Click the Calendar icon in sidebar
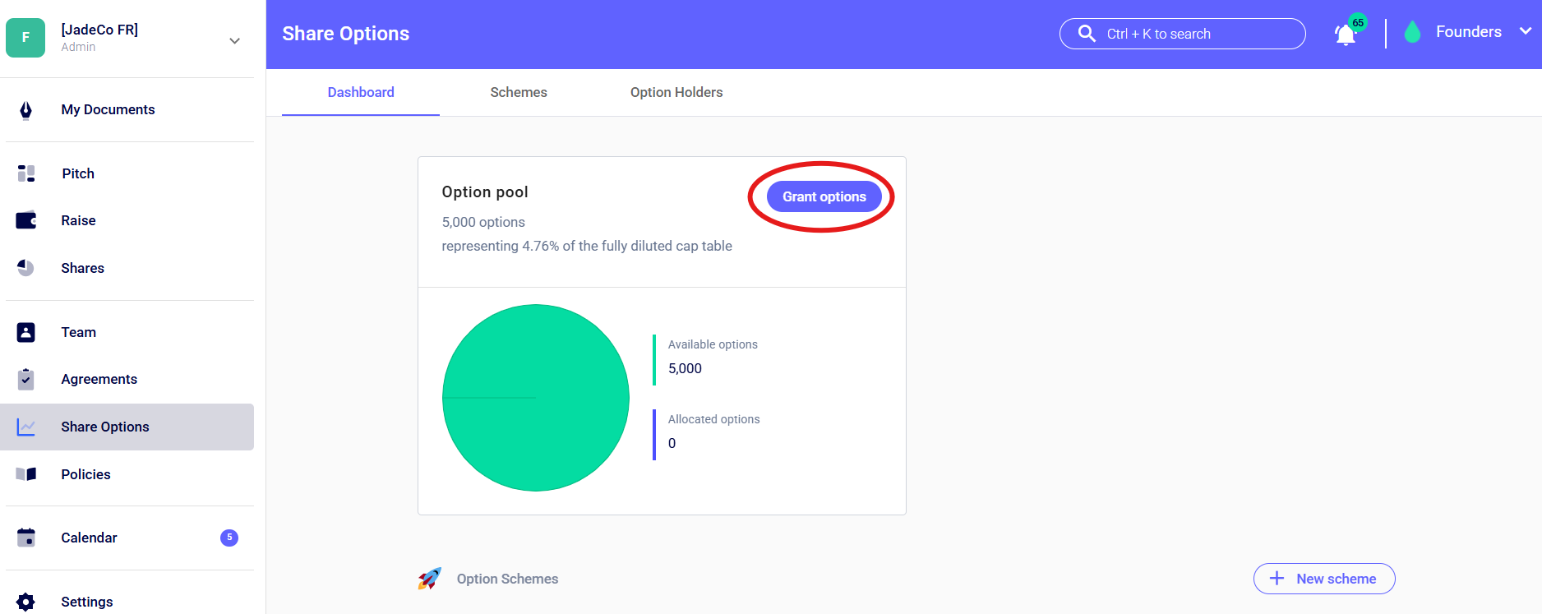The width and height of the screenshot is (1542, 614). pos(26,538)
